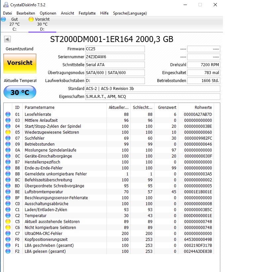The image size is (254, 272).
Task: Click blue status icon for Ausschaltungsabbrüche
Action: 8,204
